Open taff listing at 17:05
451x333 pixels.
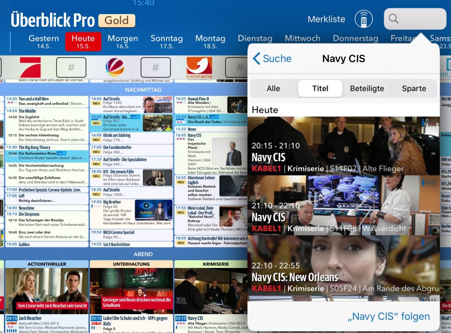pyautogui.click(x=47, y=198)
